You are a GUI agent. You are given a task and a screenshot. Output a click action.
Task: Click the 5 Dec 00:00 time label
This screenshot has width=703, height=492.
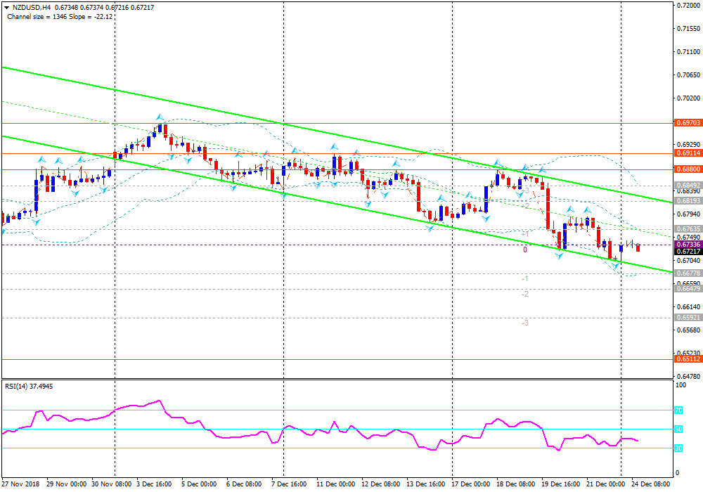point(199,484)
